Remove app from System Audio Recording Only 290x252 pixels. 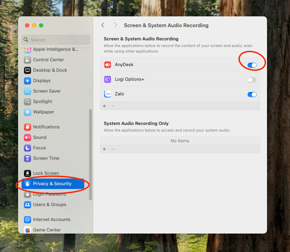pos(113,149)
